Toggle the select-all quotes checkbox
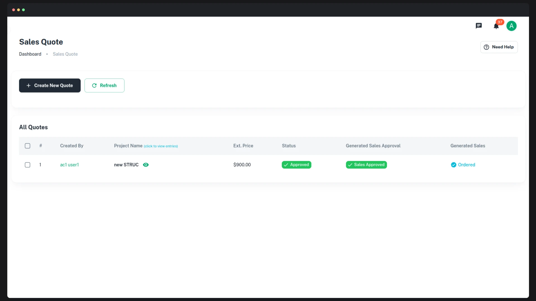This screenshot has height=301, width=536. click(28, 146)
